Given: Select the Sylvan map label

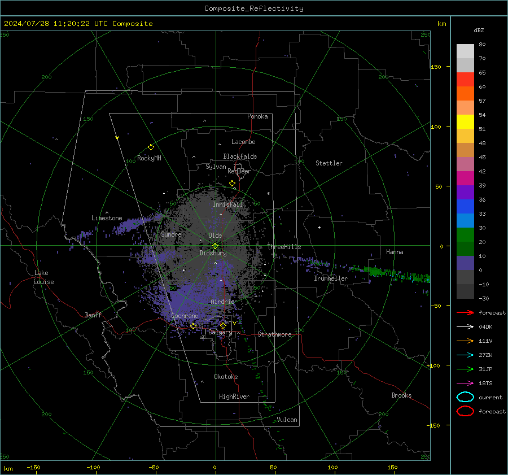Looking at the screenshot, I should [216, 167].
